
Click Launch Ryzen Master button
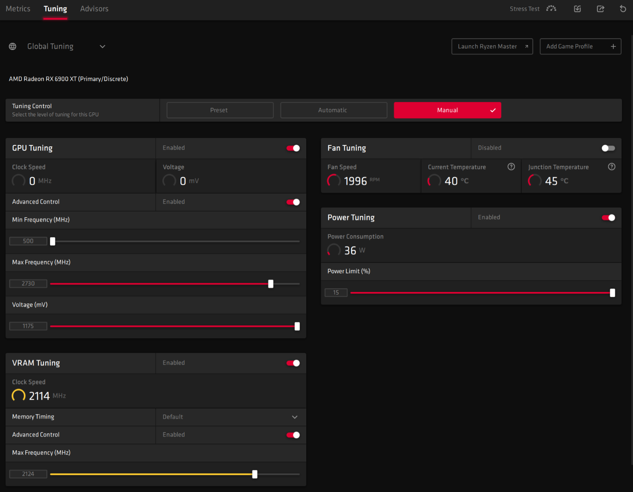(492, 46)
